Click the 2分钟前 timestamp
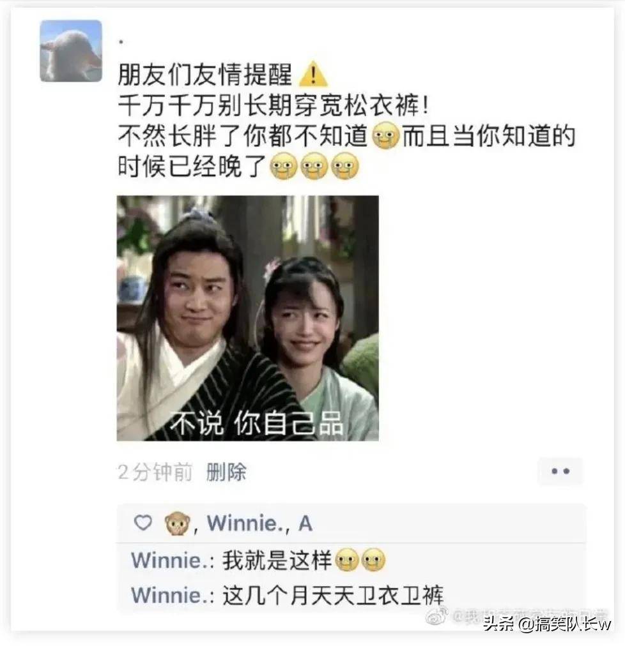The image size is (625, 646). tap(155, 472)
